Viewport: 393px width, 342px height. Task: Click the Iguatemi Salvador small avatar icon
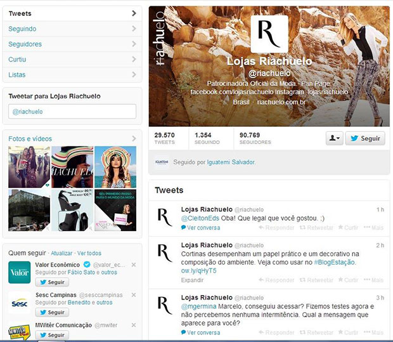tap(162, 162)
